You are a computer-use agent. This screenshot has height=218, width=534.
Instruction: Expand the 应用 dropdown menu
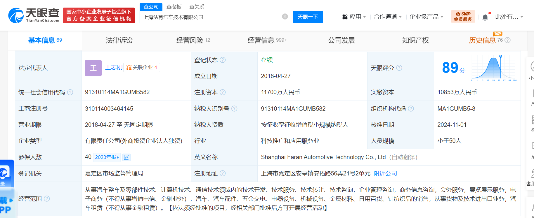tap(354, 17)
